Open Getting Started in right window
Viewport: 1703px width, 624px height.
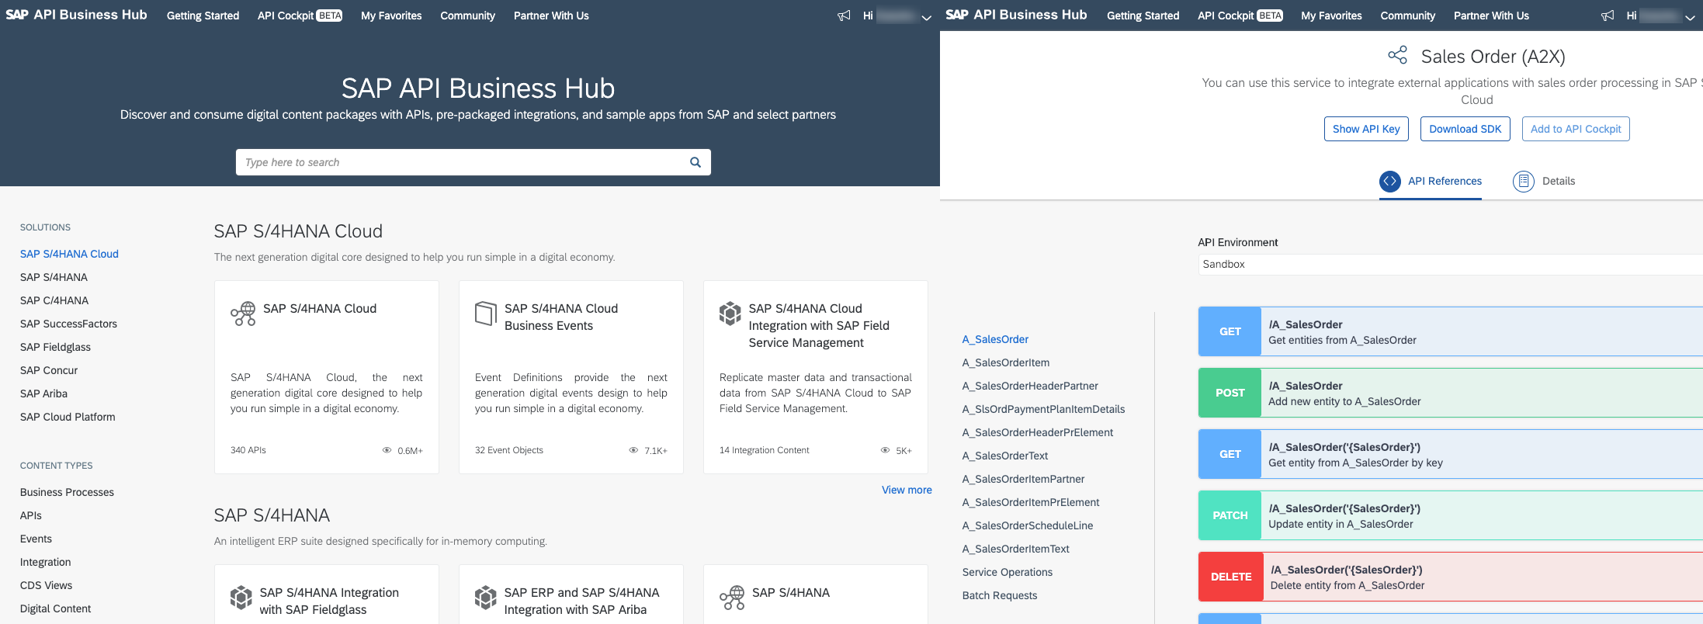1143,16
